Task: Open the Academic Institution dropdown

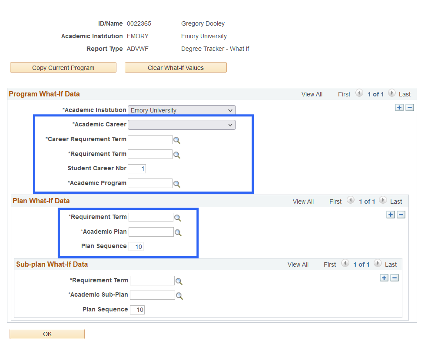Action: point(182,110)
